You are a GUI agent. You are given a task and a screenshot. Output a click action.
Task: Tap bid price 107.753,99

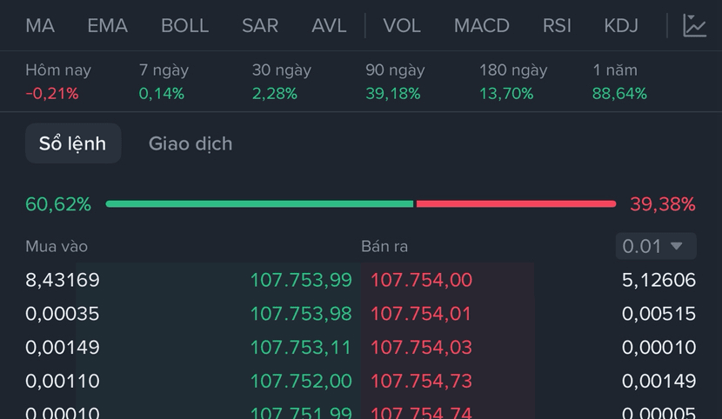point(301,280)
